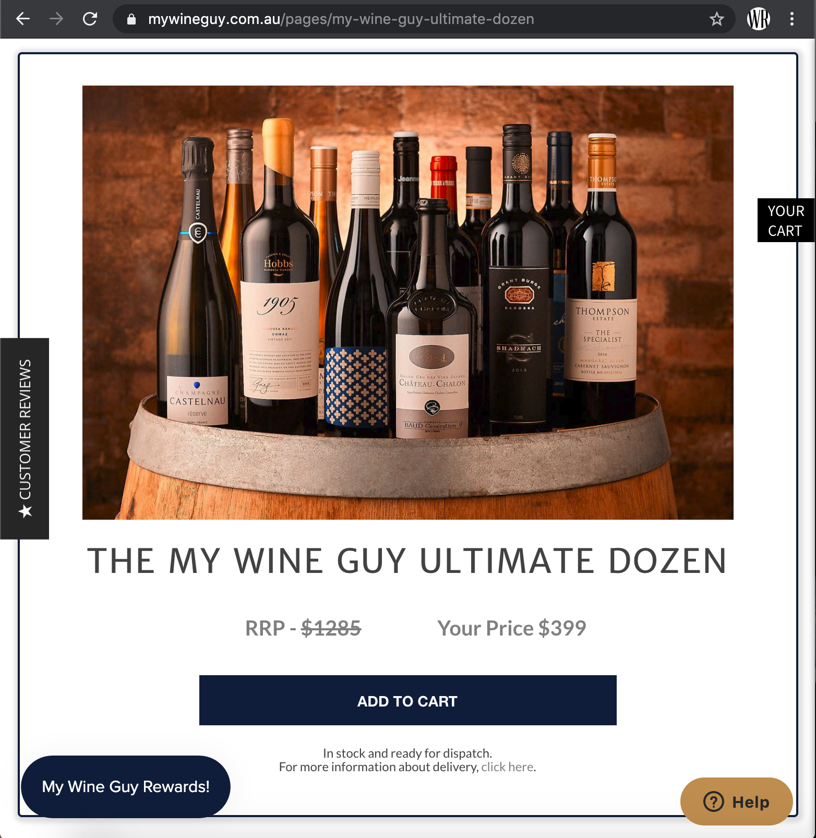Go back to the previous page

[23, 19]
